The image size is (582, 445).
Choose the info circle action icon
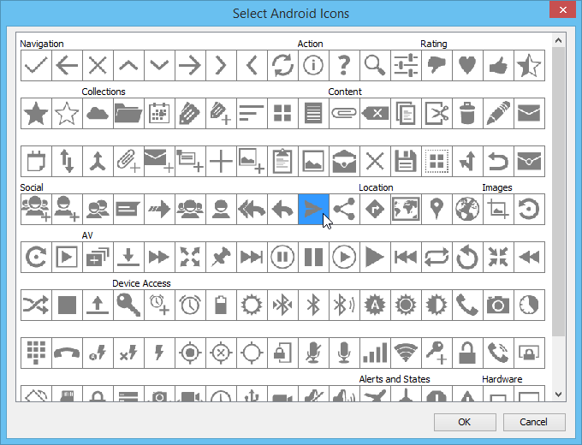coord(313,65)
